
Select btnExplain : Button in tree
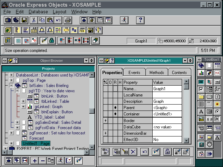pos(57,112)
